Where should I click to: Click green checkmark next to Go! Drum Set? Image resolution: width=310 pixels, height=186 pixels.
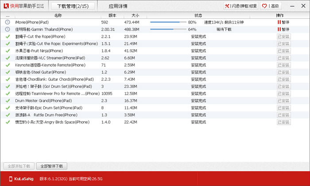[x=8, y=87]
